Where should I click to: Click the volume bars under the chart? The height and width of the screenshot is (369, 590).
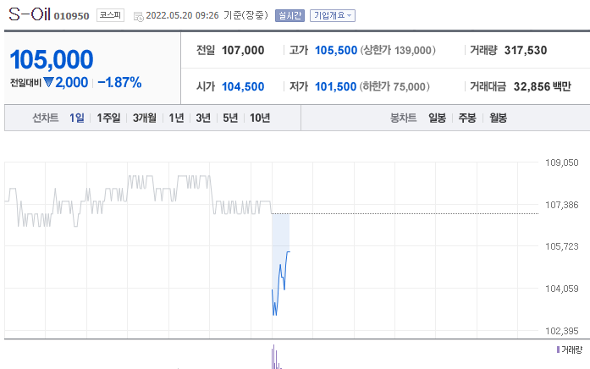(x=274, y=358)
